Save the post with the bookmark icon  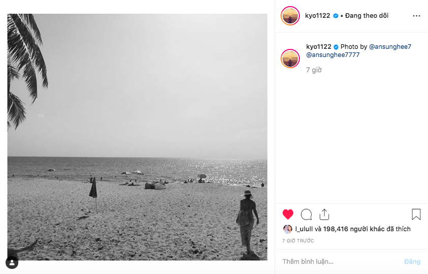[416, 214]
